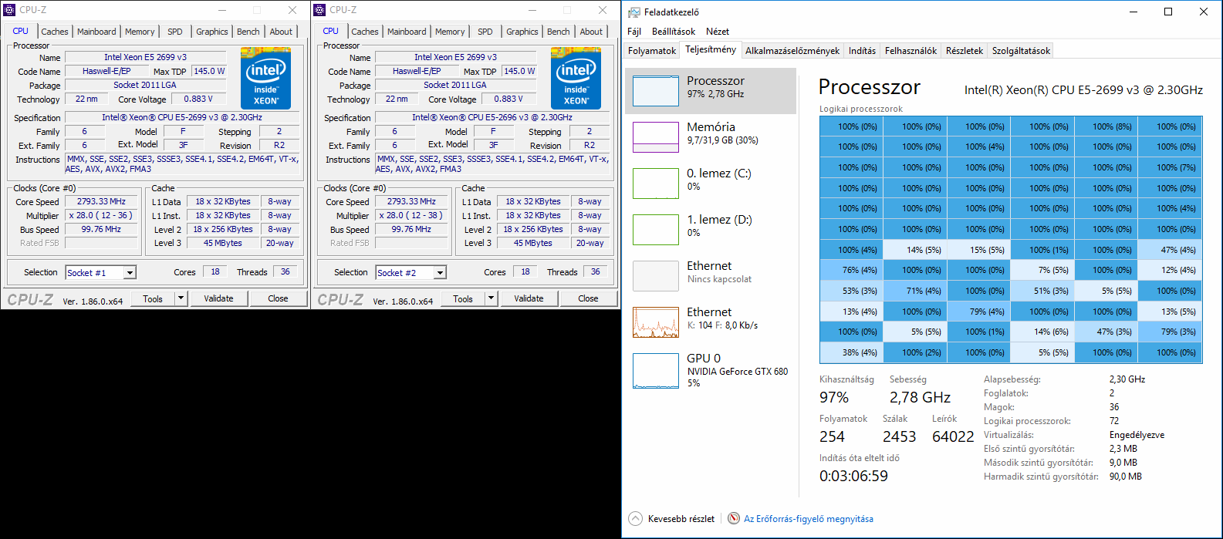Click Specification field showing E5-2696 v3

pos(492,117)
